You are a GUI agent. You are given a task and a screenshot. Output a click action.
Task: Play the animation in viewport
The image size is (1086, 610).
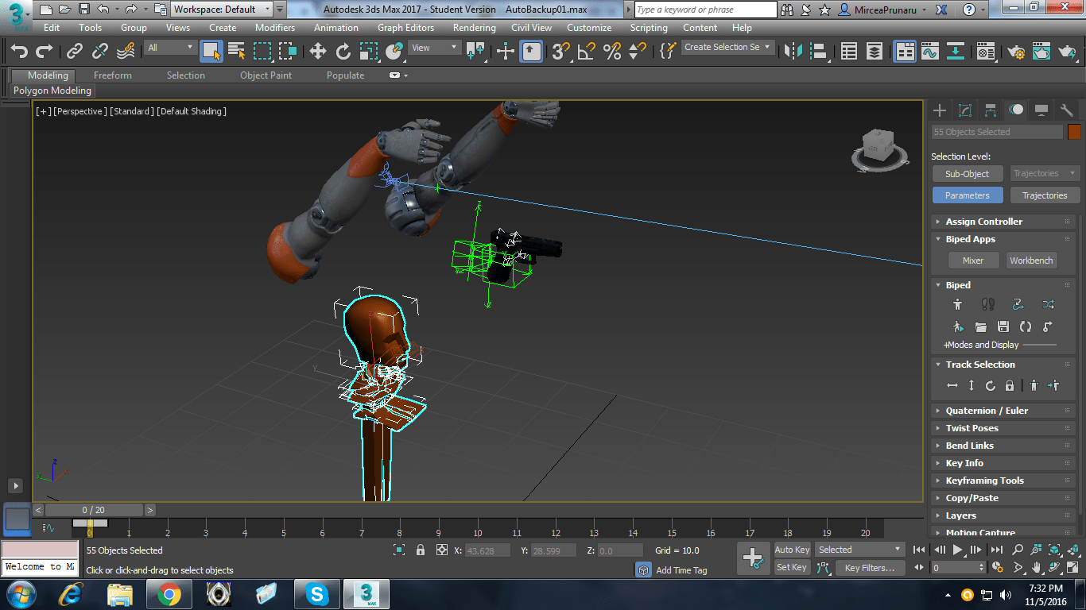[958, 550]
